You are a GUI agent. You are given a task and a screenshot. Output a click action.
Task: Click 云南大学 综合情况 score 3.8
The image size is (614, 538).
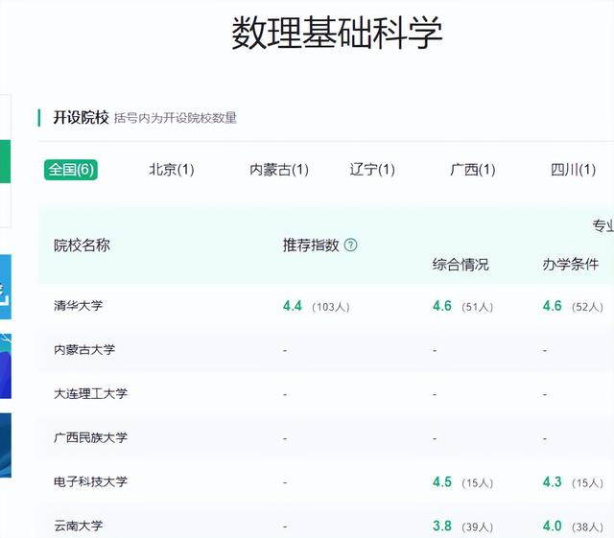tap(442, 526)
